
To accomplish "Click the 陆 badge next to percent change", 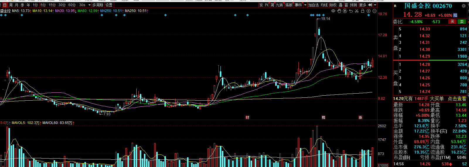I will 455,15.
